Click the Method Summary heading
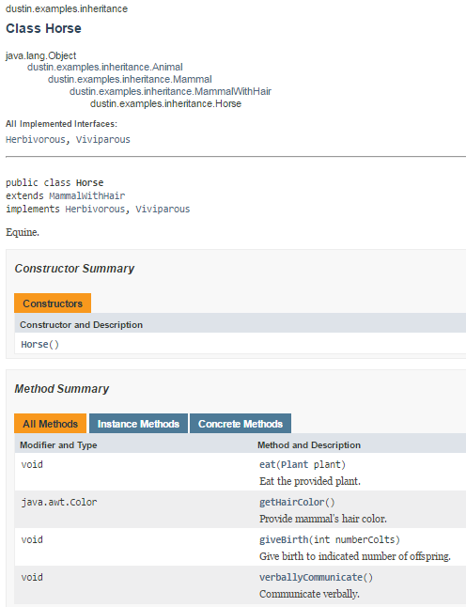 [x=62, y=389]
